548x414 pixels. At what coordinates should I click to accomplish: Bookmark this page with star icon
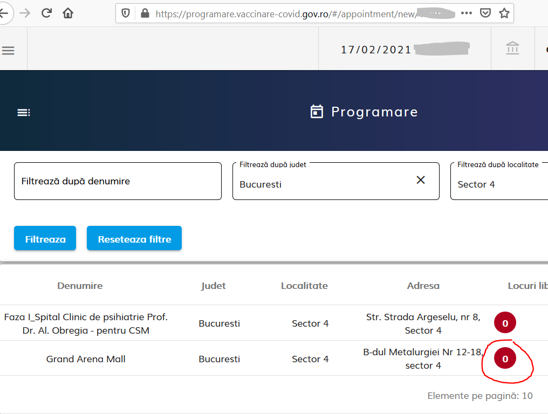pyautogui.click(x=504, y=13)
